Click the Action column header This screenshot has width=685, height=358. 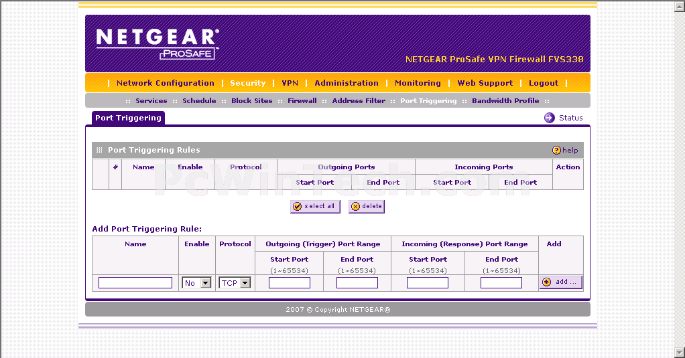[568, 167]
